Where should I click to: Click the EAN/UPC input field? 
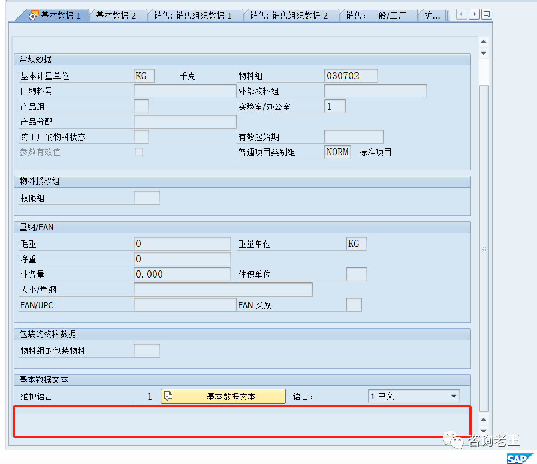[x=185, y=305]
